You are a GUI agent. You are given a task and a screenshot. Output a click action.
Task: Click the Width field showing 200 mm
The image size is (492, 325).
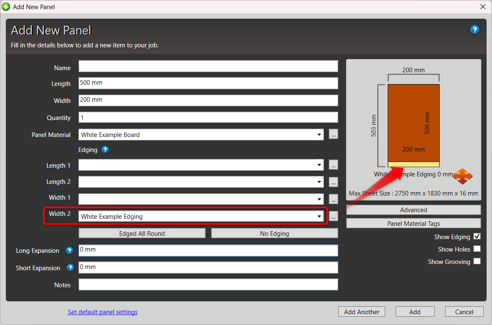click(x=208, y=100)
